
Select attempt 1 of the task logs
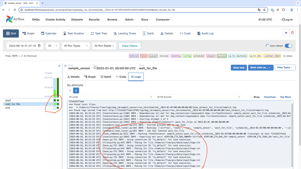pyautogui.click(x=70, y=90)
